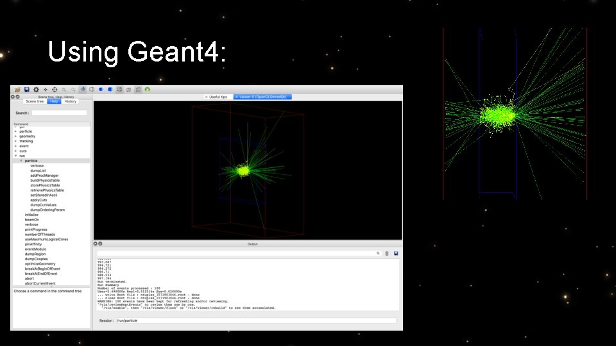Expand the geometry command node
This screenshot has width=616, height=346.
click(x=15, y=136)
